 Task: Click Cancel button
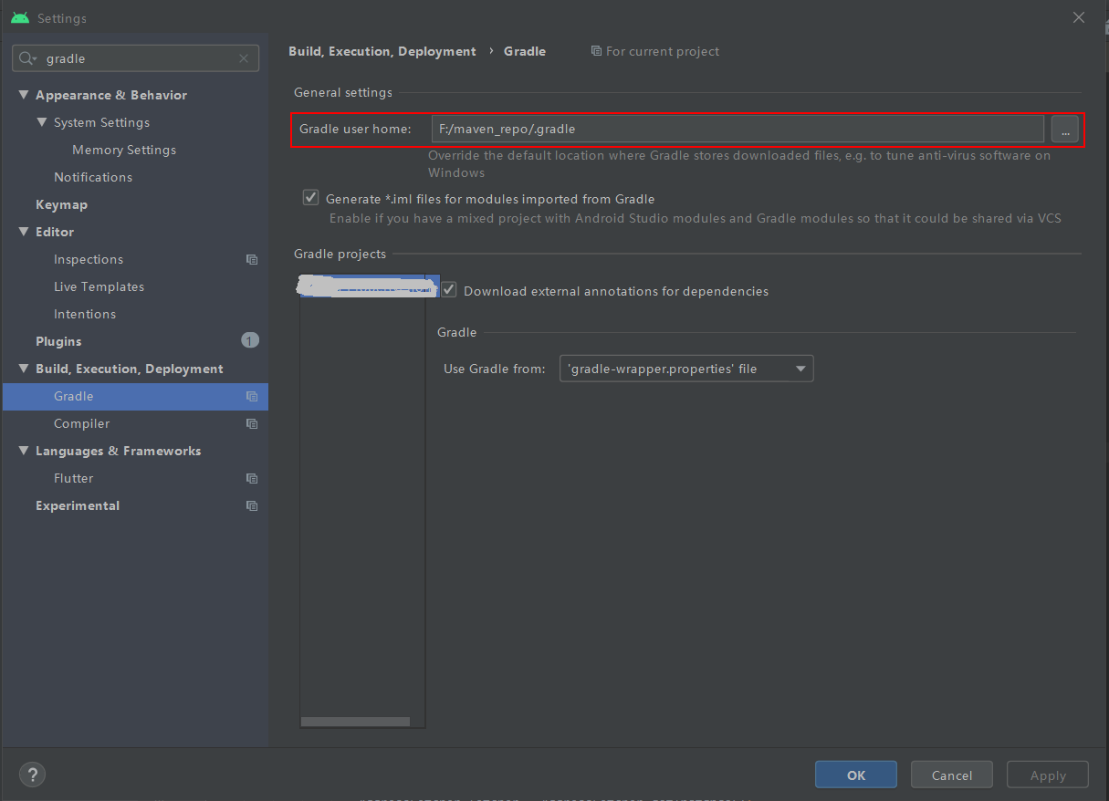click(x=952, y=775)
